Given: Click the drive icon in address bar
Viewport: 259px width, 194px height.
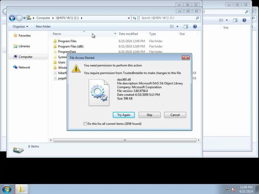Looking at the screenshot, I should 29,18.
